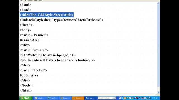Click the div id="banner" line
The width and height of the screenshot is (179, 100).
[x=34, y=35]
